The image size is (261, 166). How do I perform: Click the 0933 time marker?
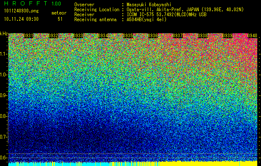tap(78, 36)
